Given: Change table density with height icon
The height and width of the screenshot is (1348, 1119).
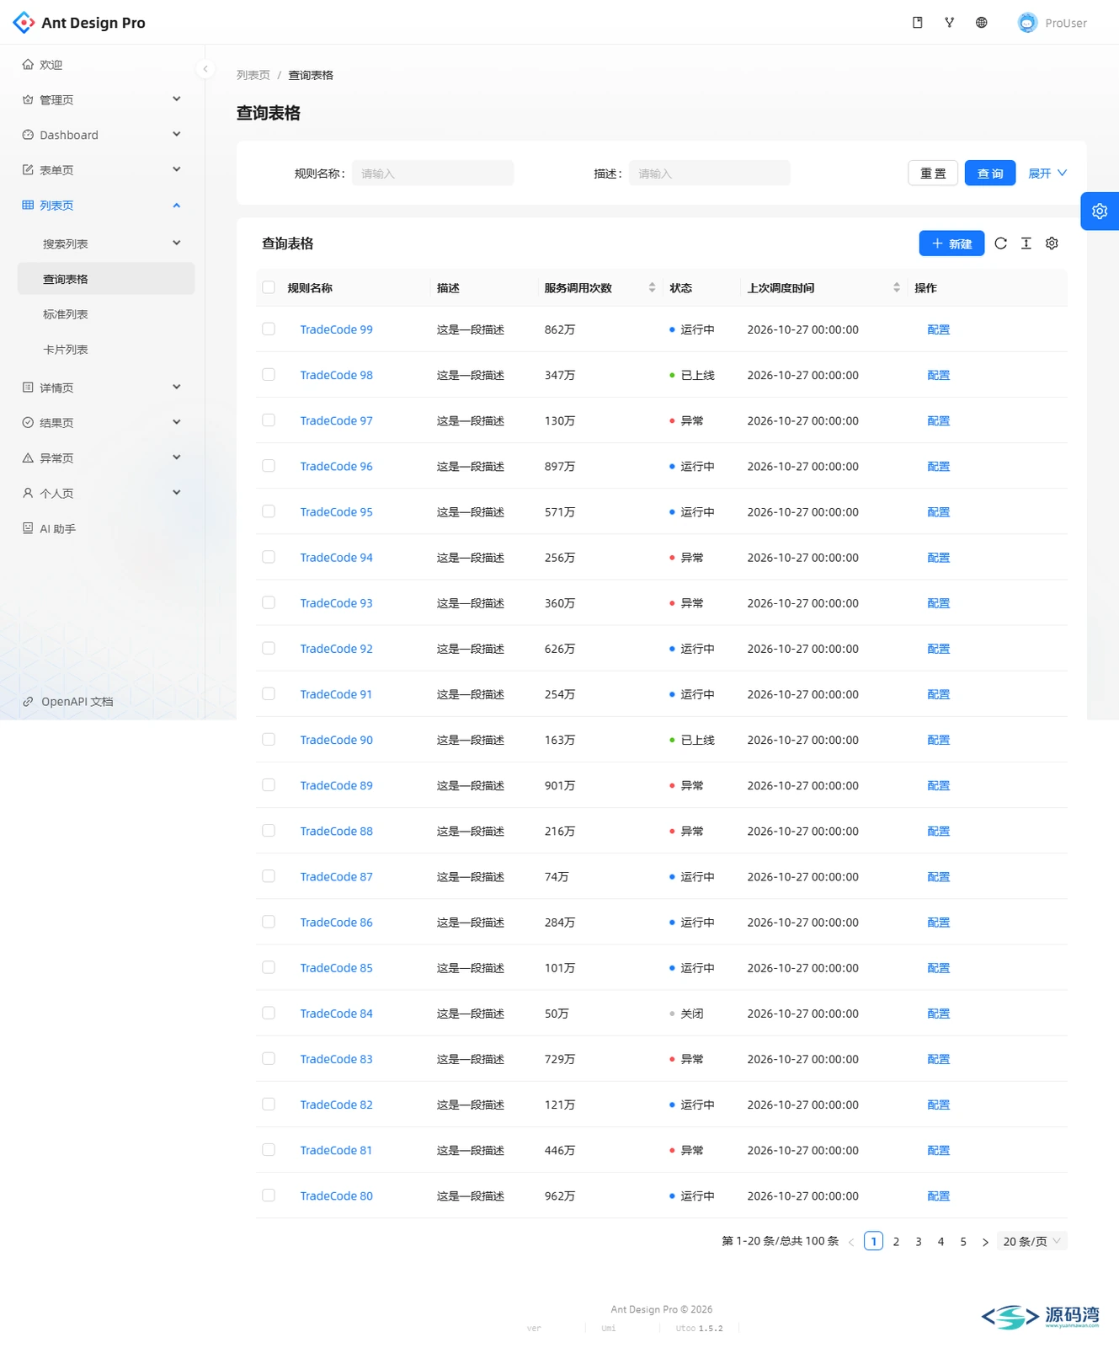Looking at the screenshot, I should pyautogui.click(x=1026, y=243).
